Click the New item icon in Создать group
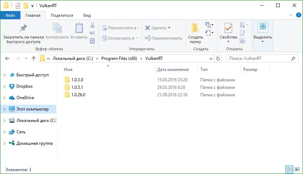This screenshot has height=174, width=303. 208,25
